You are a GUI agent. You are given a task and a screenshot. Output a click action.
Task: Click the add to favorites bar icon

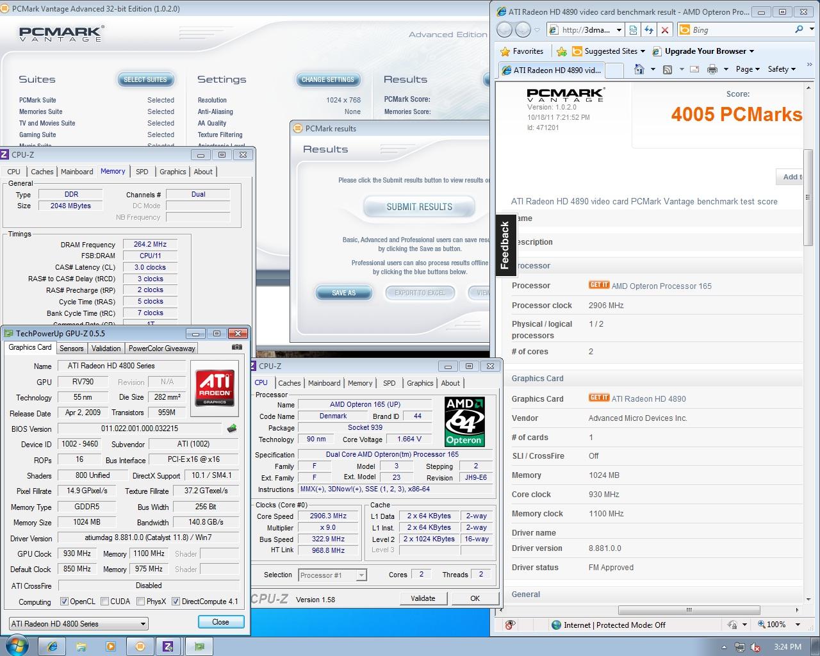point(562,51)
